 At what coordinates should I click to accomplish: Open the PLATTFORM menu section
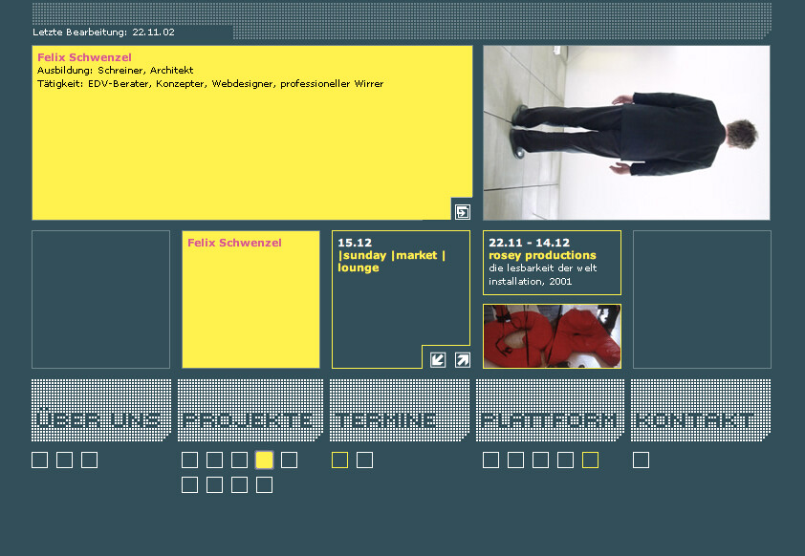(x=550, y=411)
